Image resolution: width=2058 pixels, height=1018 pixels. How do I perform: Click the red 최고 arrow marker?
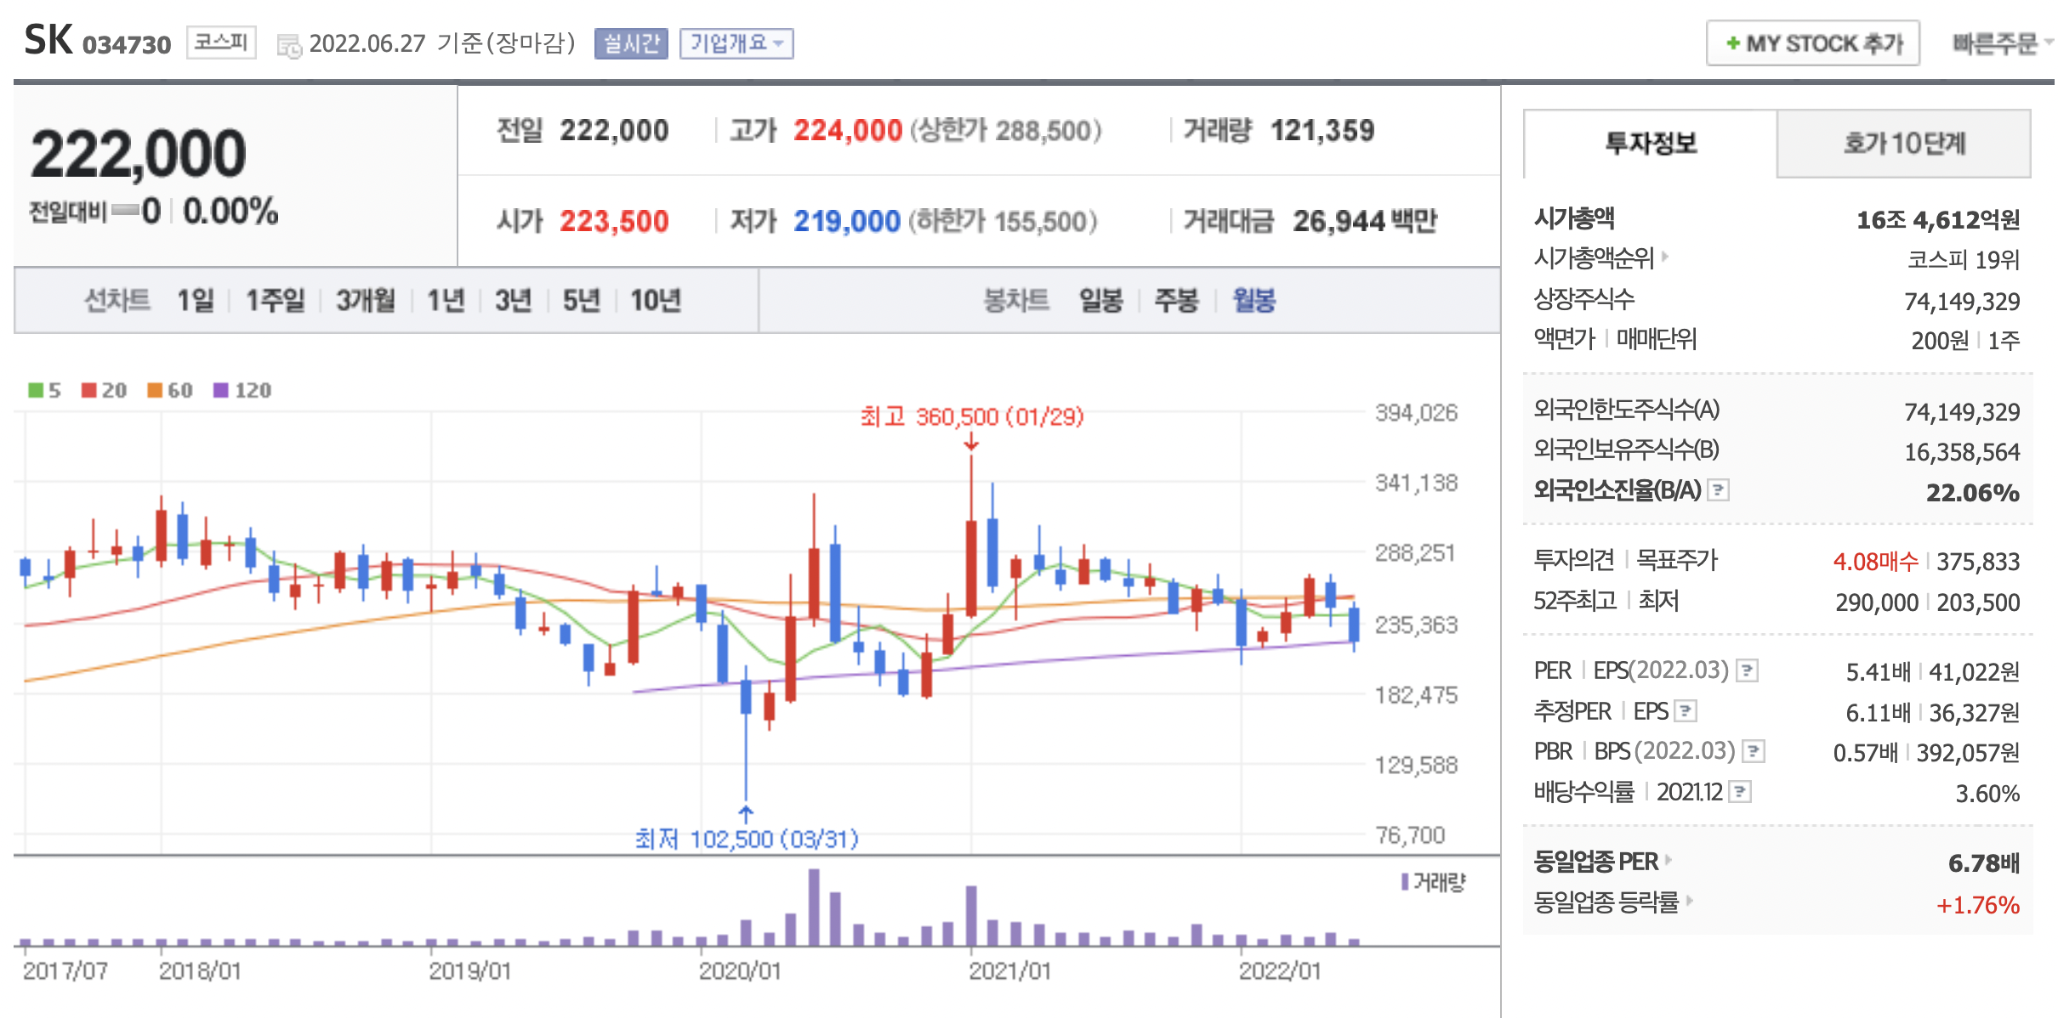point(971,442)
